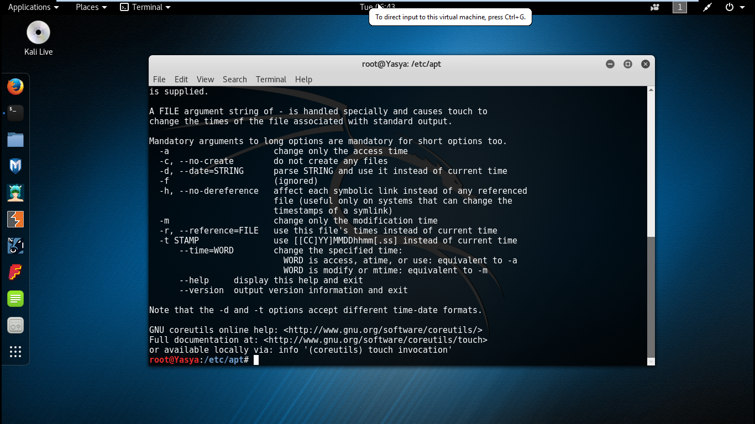Open the Show Applications grid icon
755x424 pixels.
click(x=15, y=352)
